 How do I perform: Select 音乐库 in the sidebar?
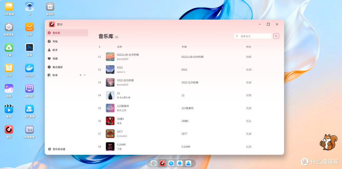pyautogui.click(x=67, y=33)
